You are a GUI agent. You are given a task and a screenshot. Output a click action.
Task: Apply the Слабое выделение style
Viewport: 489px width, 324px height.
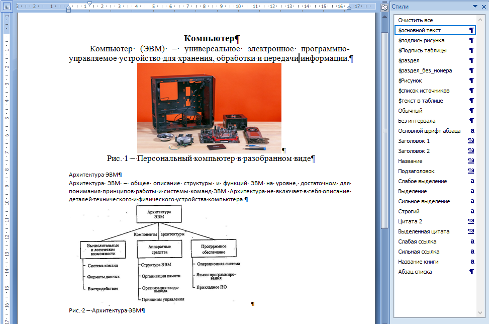[435, 181]
